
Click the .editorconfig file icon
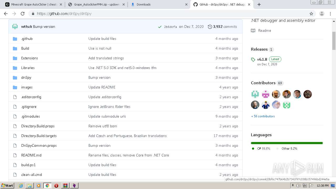tap(15, 97)
